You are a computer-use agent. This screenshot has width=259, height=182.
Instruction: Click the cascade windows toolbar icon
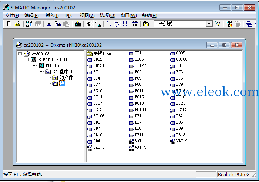(x=249, y=24)
